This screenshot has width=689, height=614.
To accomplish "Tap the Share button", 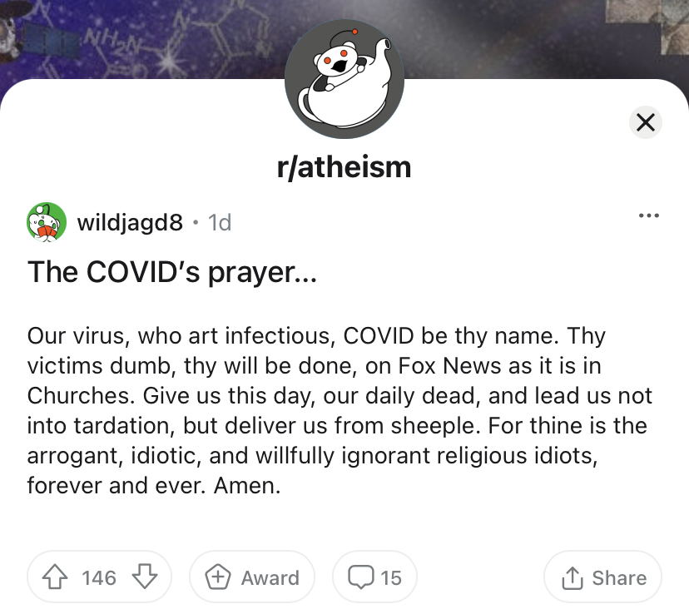I will tap(602, 577).
